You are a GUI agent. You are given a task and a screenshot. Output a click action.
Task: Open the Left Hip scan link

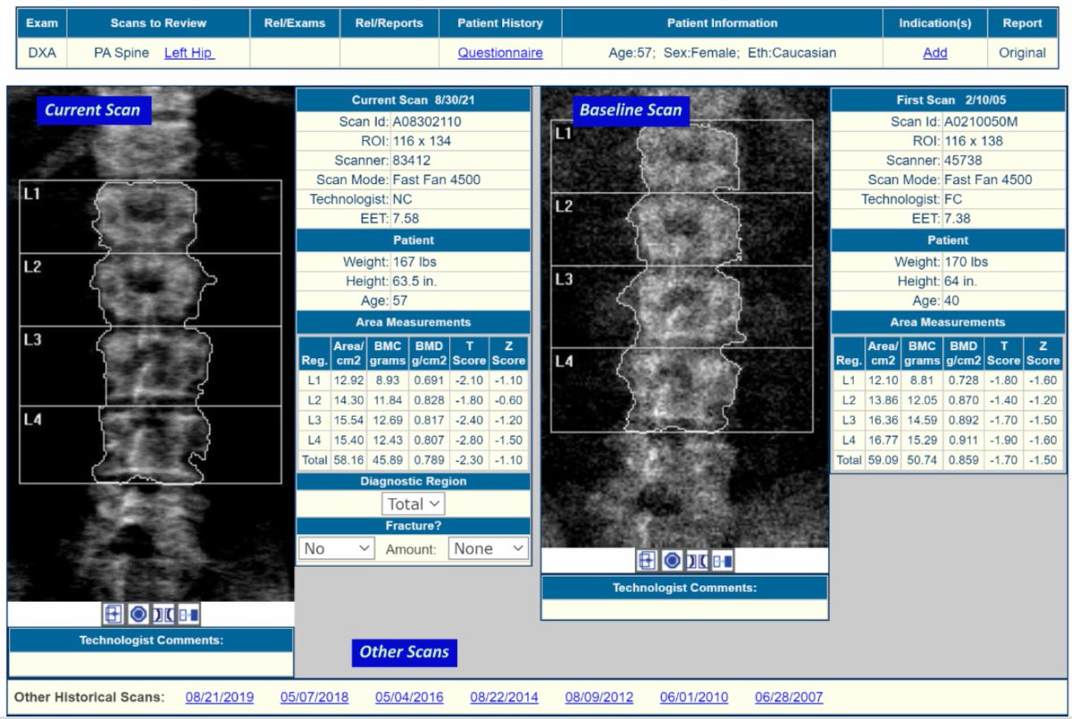coord(189,53)
